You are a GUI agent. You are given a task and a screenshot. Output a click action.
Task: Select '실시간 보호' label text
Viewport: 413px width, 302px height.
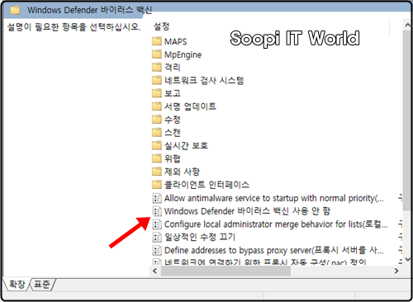click(x=186, y=145)
